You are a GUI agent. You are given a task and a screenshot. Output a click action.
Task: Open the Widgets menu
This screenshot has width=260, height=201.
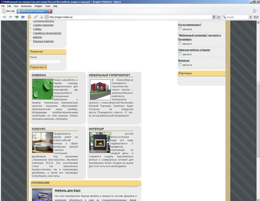click(x=38, y=6)
